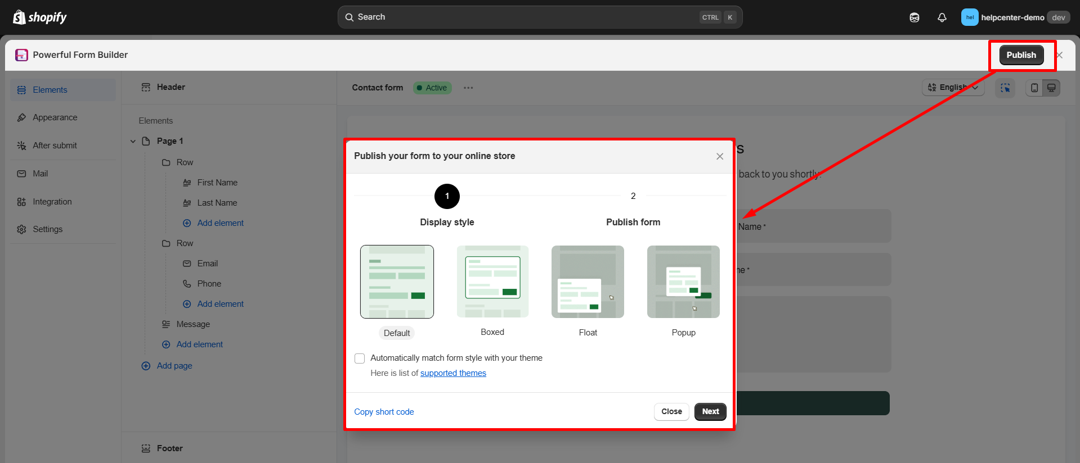The height and width of the screenshot is (463, 1080).
Task: Click the notifications bell icon
Action: 942,17
